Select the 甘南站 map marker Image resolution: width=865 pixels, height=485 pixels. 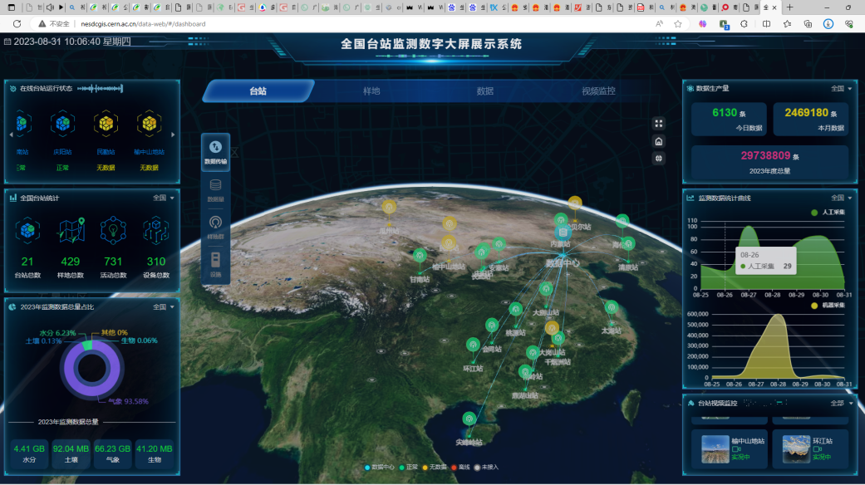(420, 256)
